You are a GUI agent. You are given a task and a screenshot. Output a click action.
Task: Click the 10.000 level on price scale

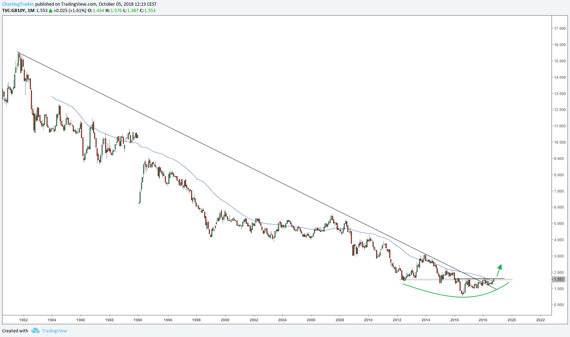560,142
